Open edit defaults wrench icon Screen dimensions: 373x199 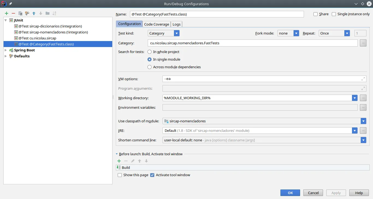pyautogui.click(x=27, y=13)
